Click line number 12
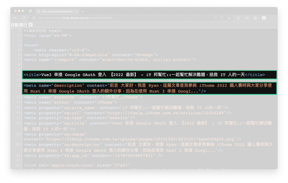The height and width of the screenshot is (183, 288). (x=18, y=85)
